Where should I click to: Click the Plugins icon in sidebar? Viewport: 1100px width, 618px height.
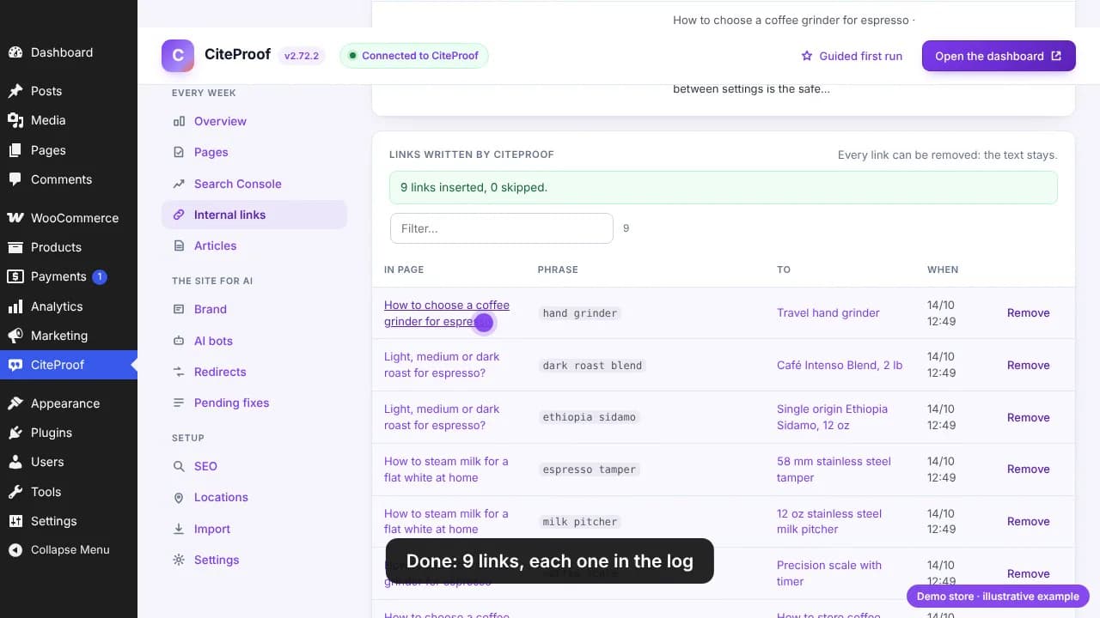pos(15,433)
